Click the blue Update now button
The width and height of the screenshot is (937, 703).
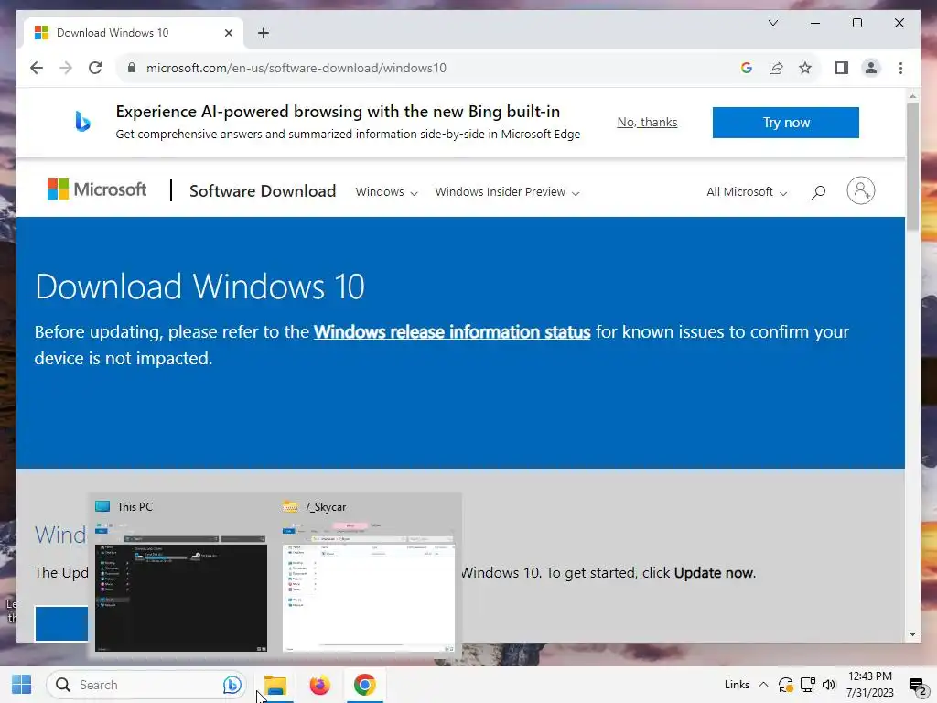61,623
